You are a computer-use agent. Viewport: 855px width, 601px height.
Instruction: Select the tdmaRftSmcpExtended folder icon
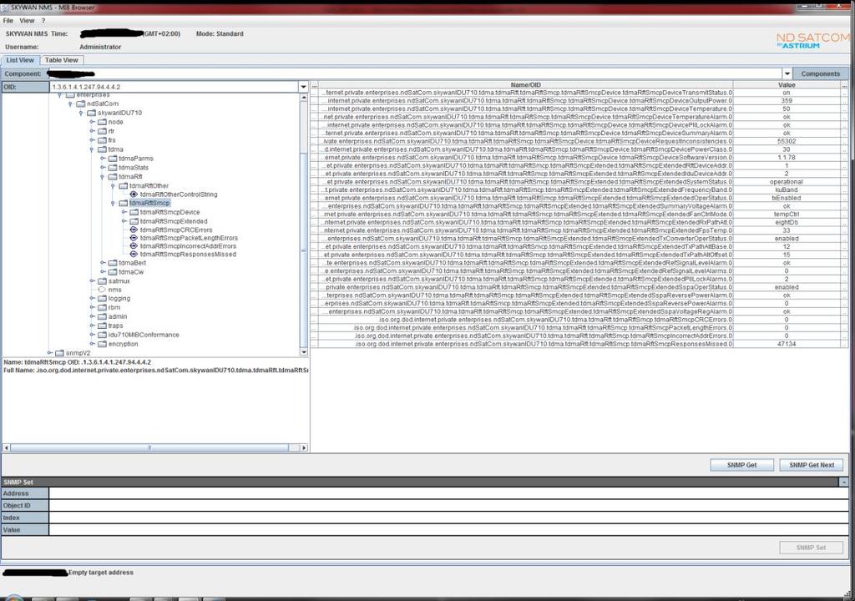coord(134,221)
